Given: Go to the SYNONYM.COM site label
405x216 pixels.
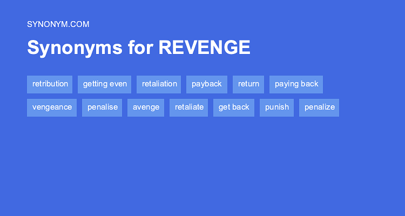Looking at the screenshot, I should coord(58,24).
